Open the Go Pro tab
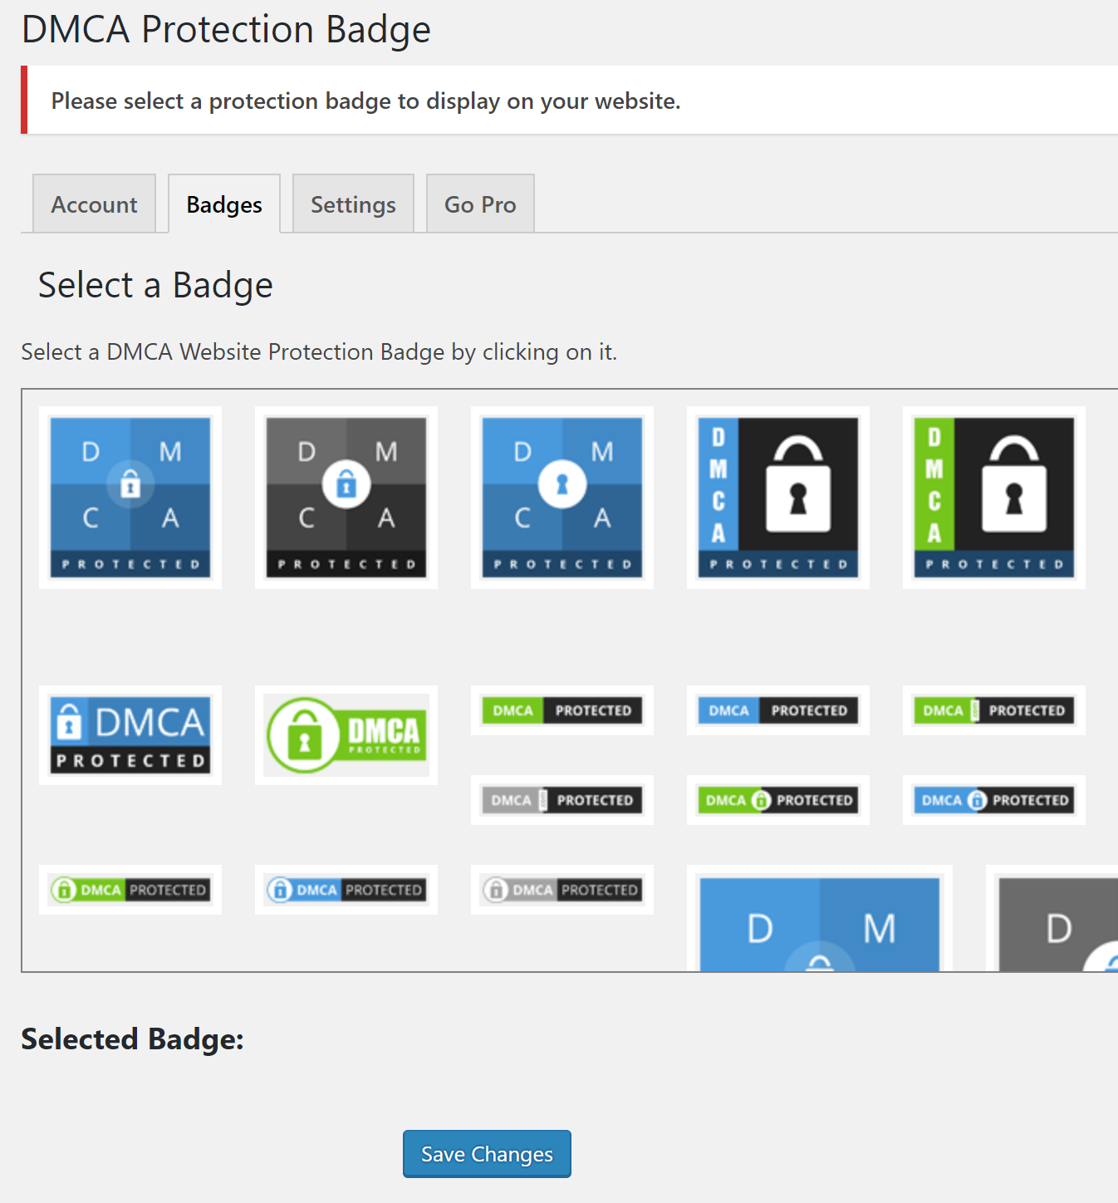 tap(480, 204)
